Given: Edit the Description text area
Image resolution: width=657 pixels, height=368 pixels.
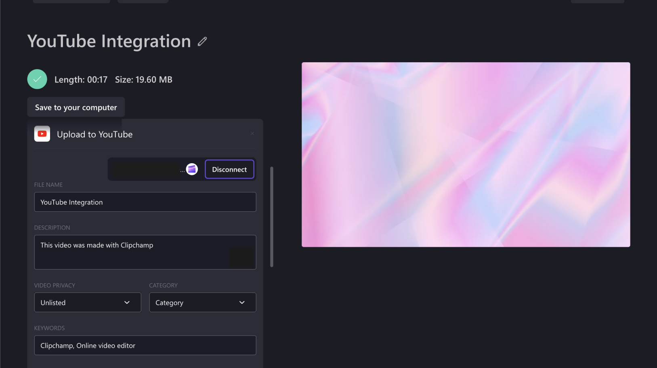Looking at the screenshot, I should [x=145, y=252].
